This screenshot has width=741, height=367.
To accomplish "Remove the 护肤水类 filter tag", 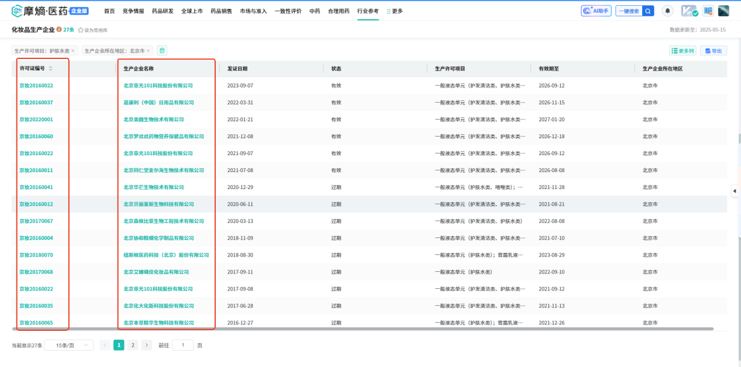I will [73, 51].
